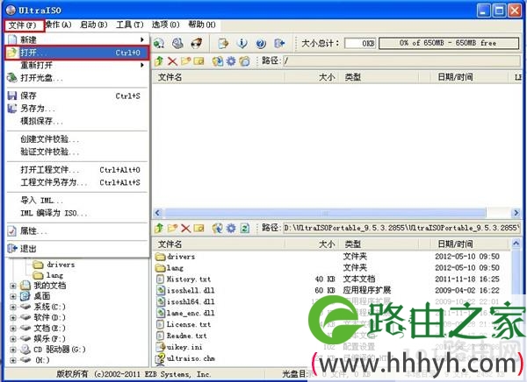The height and width of the screenshot is (382, 527).
Task: Open the 新建 (New) submenu
Action: tap(77, 40)
